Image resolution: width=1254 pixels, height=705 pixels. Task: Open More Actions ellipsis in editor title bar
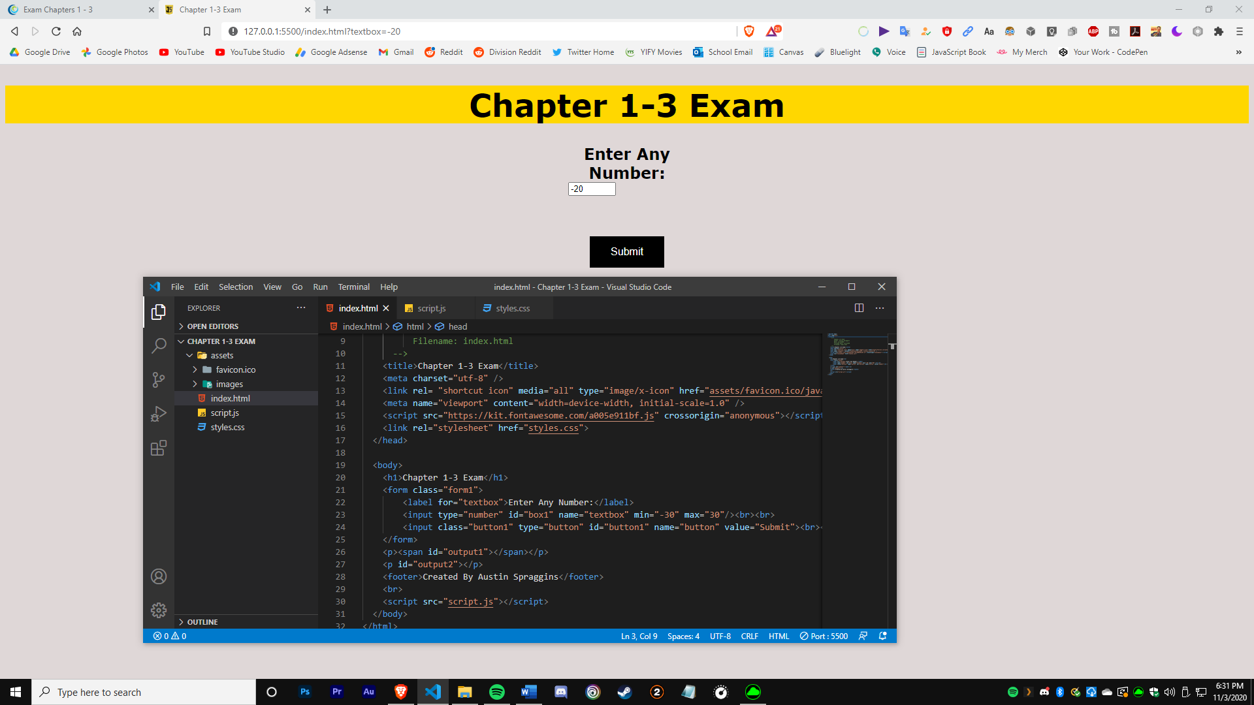pos(880,307)
